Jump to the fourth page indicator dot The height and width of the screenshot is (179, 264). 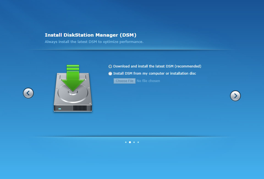(138, 142)
